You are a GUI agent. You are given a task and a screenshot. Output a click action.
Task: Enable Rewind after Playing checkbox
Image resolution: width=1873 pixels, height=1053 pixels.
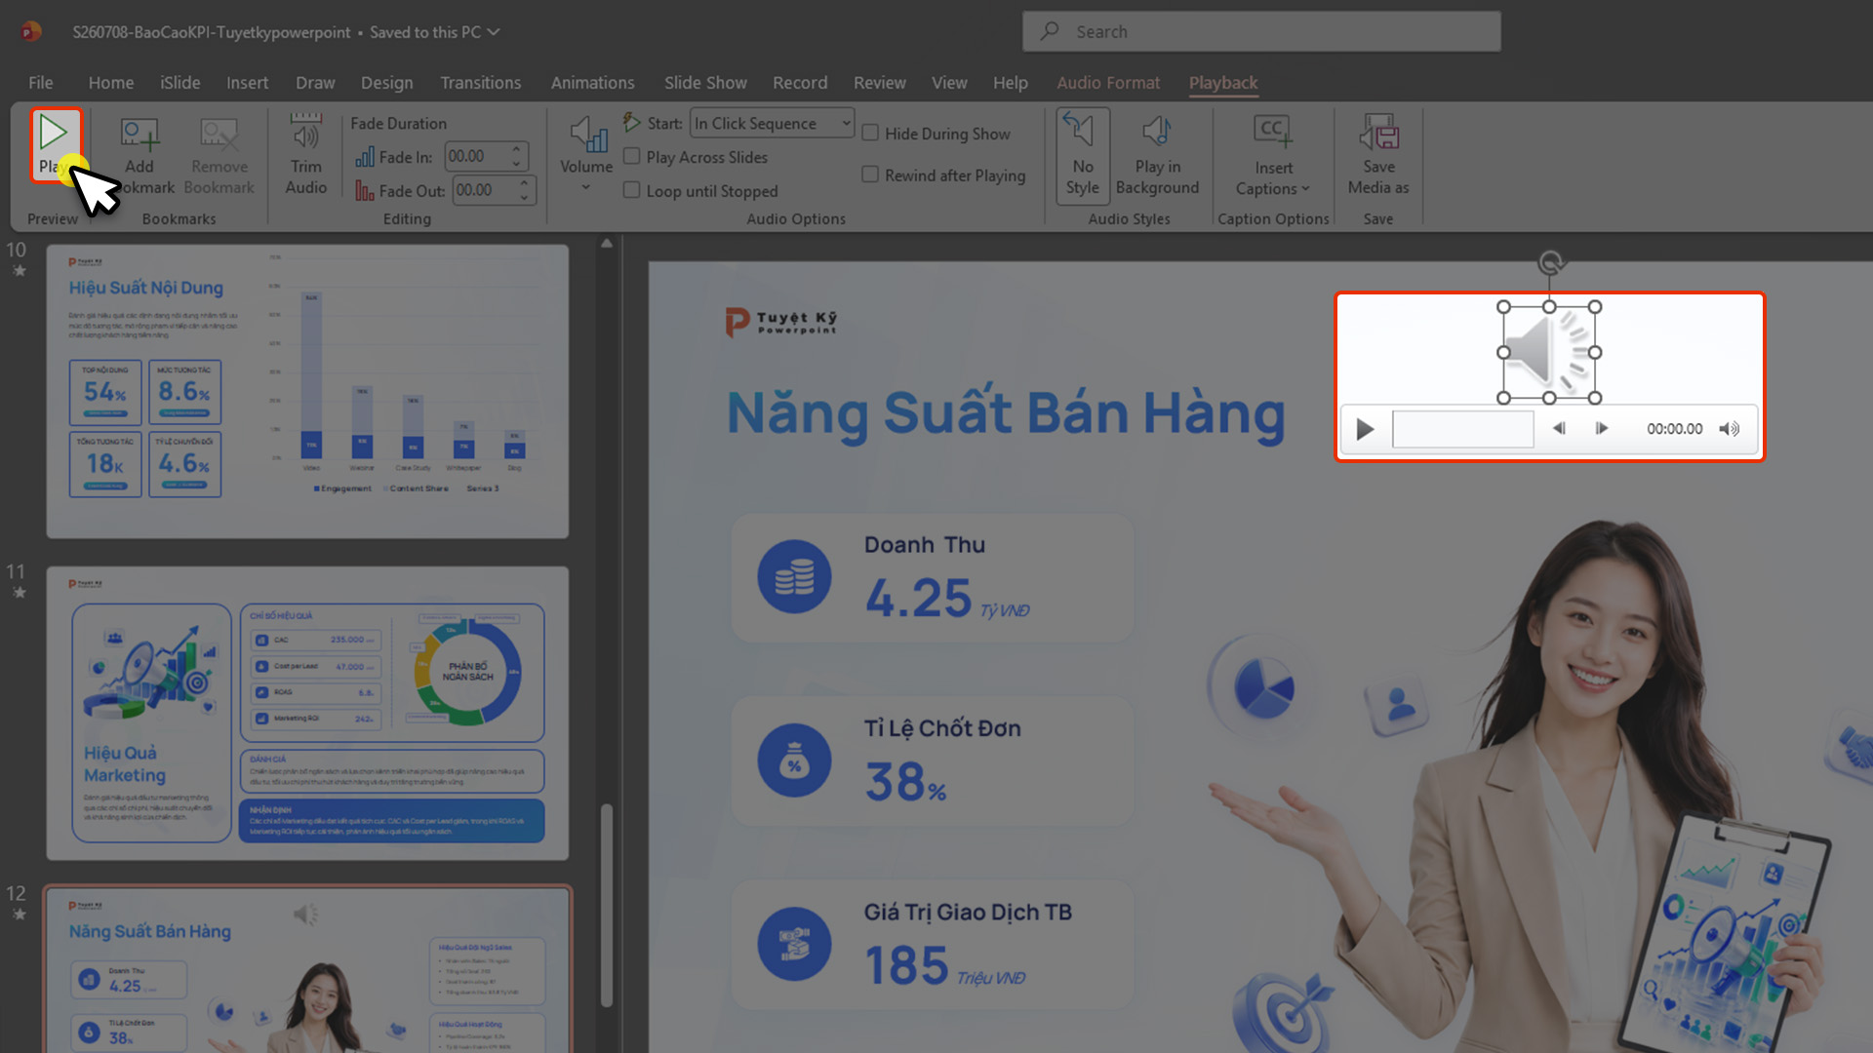pyautogui.click(x=870, y=175)
